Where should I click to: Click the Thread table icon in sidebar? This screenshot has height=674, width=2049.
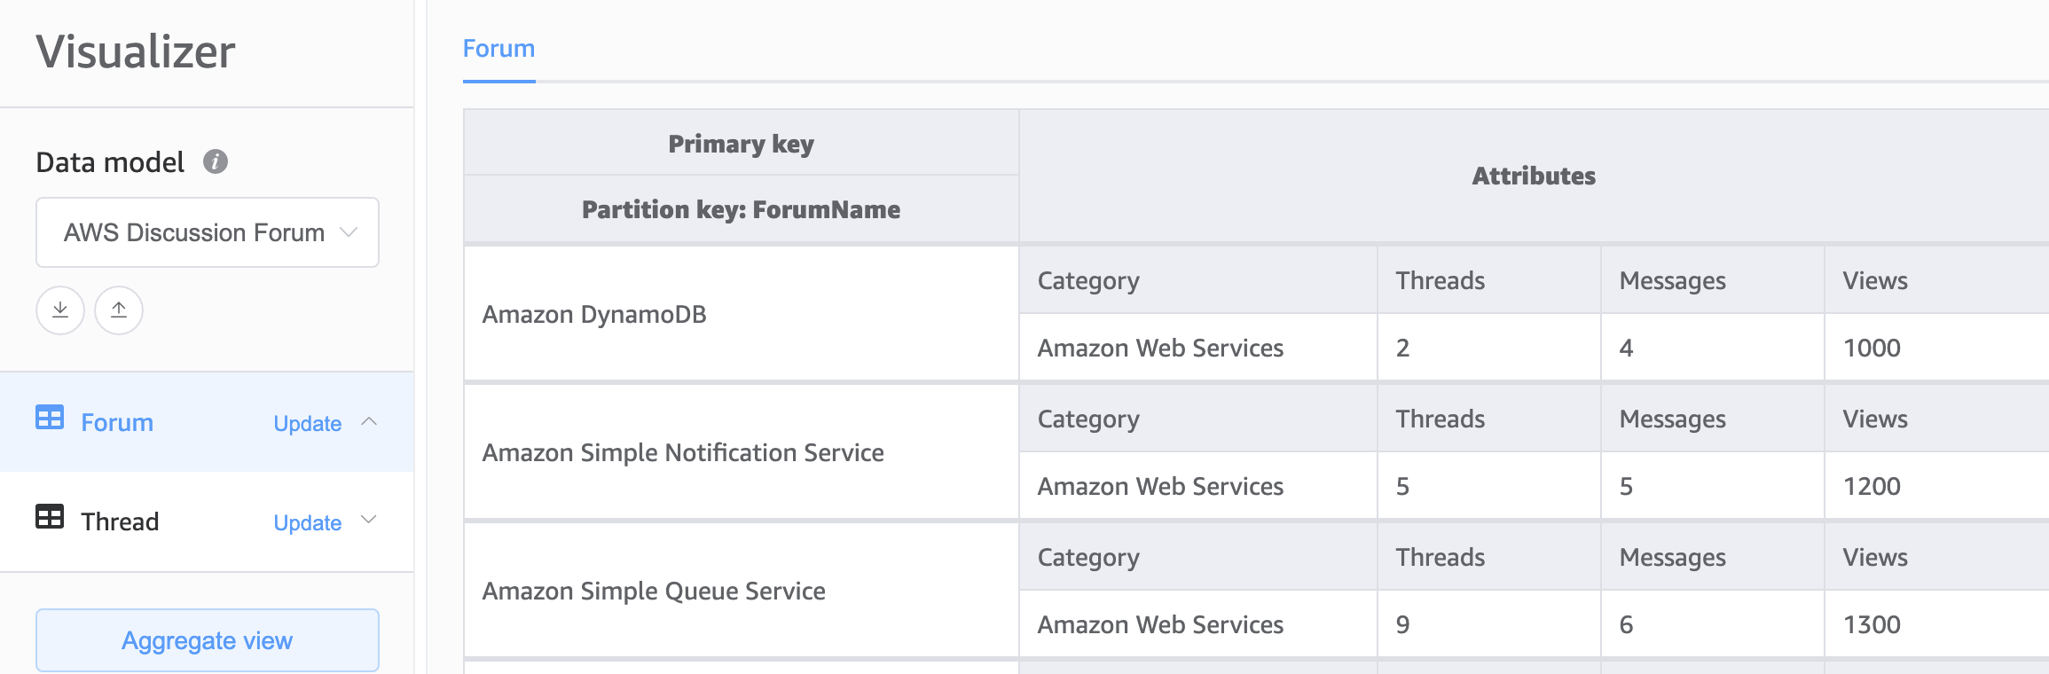coord(50,517)
